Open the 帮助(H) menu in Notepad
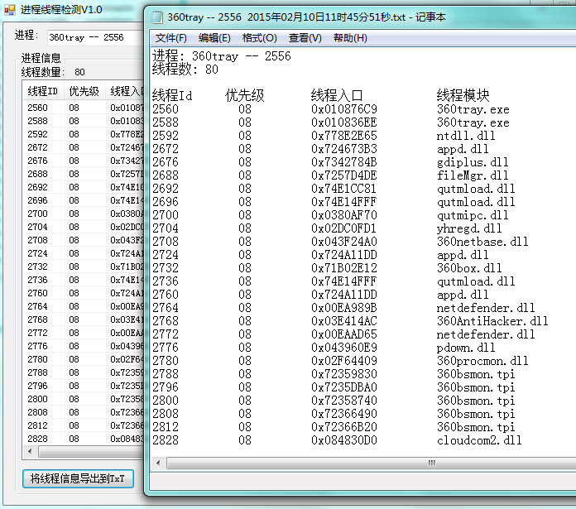 (350, 38)
